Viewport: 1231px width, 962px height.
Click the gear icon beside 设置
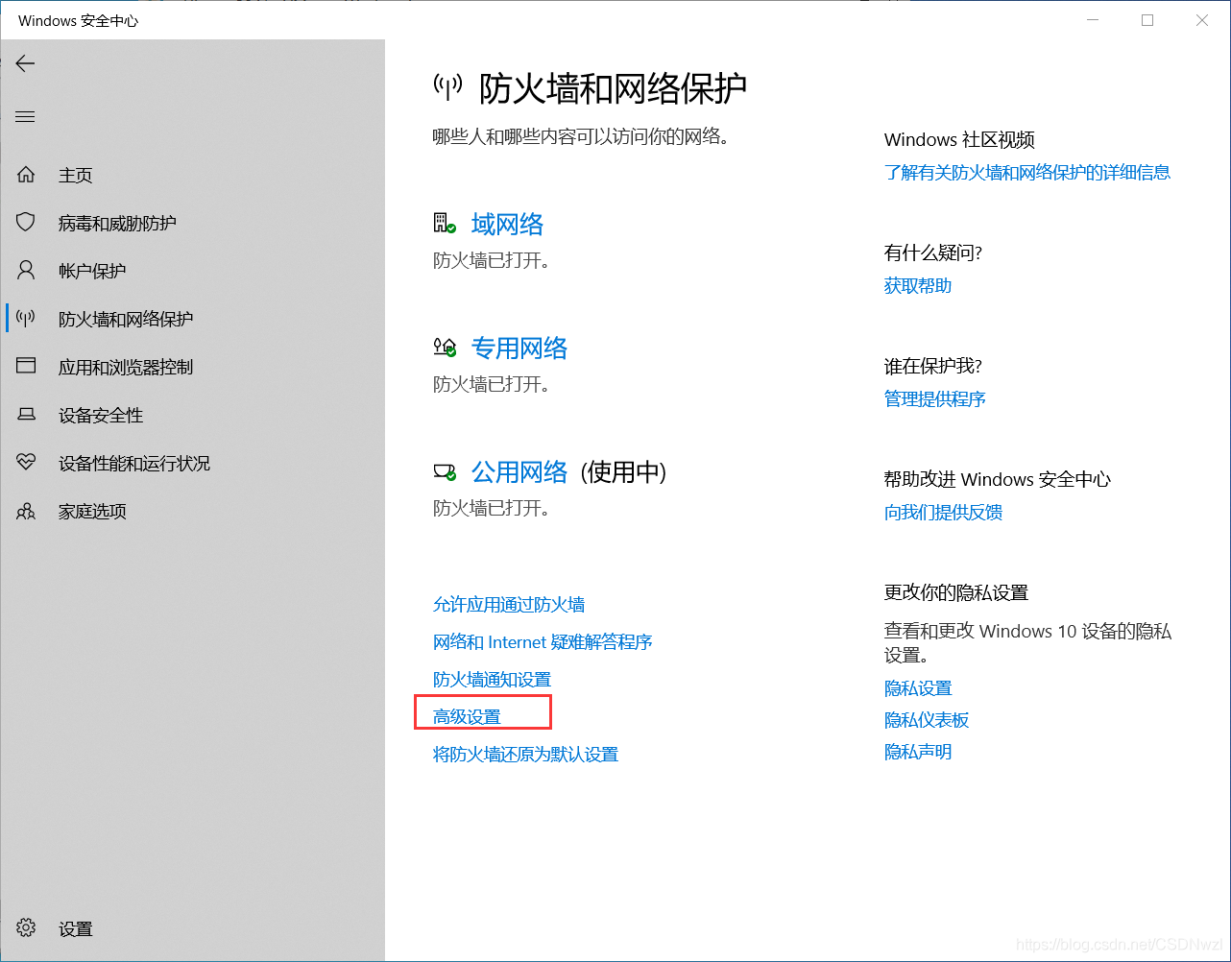26,928
